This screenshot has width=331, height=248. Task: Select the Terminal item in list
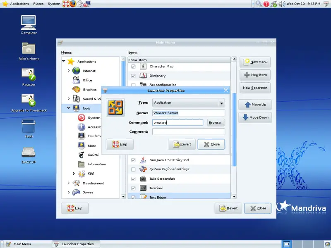(156, 188)
